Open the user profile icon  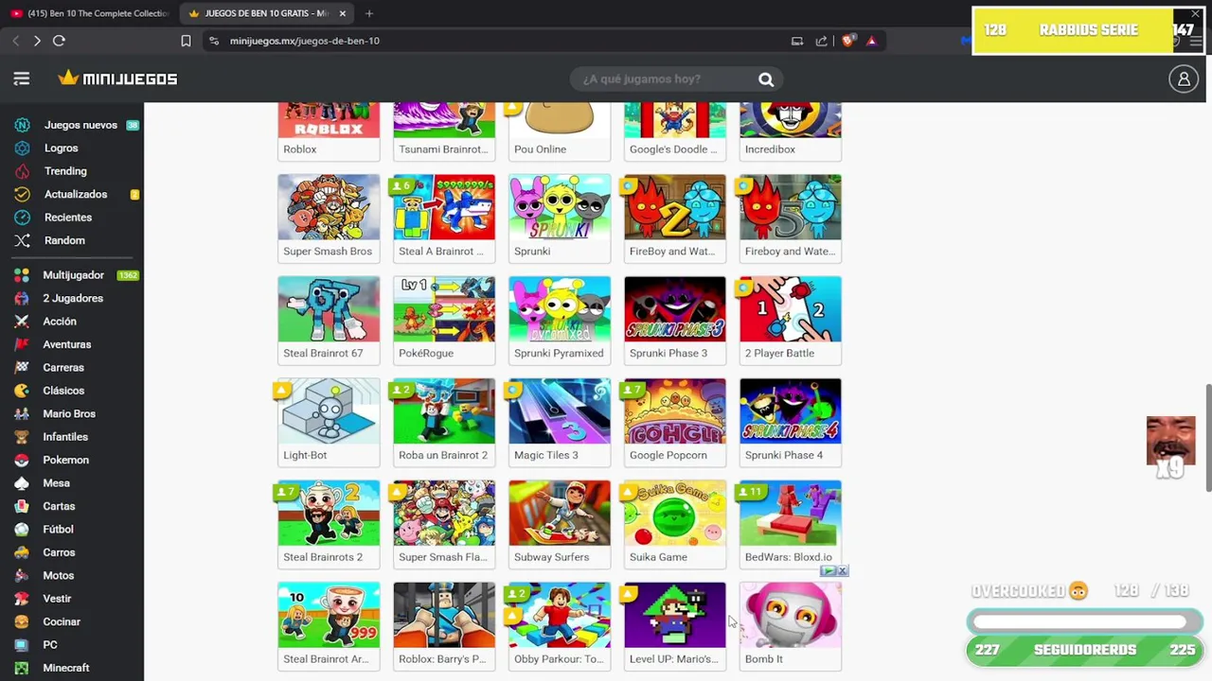coord(1184,79)
